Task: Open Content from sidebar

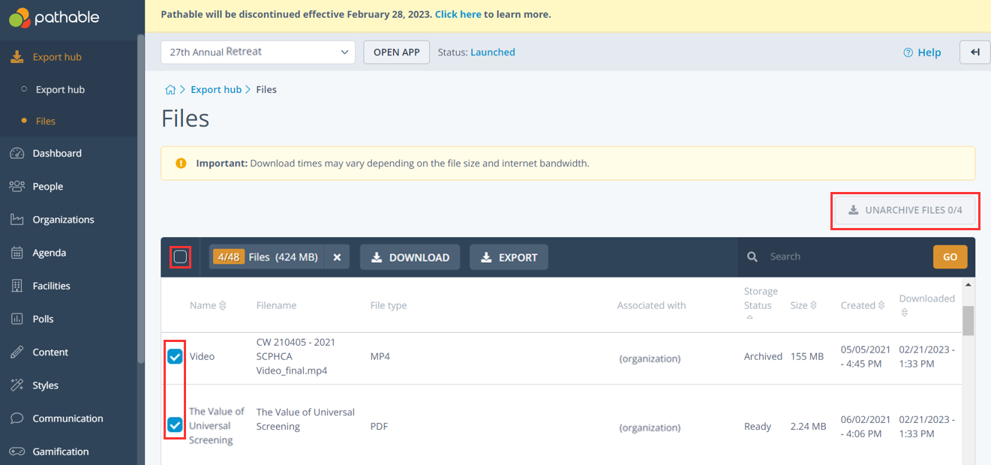Action: click(x=50, y=352)
